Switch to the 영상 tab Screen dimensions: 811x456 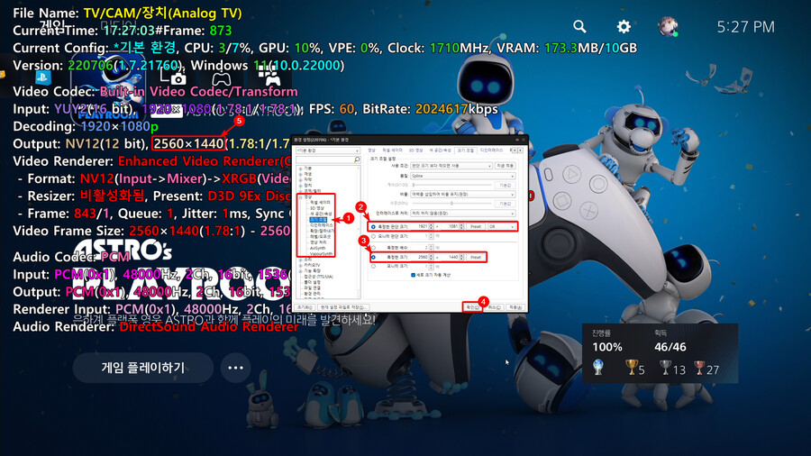[371, 150]
